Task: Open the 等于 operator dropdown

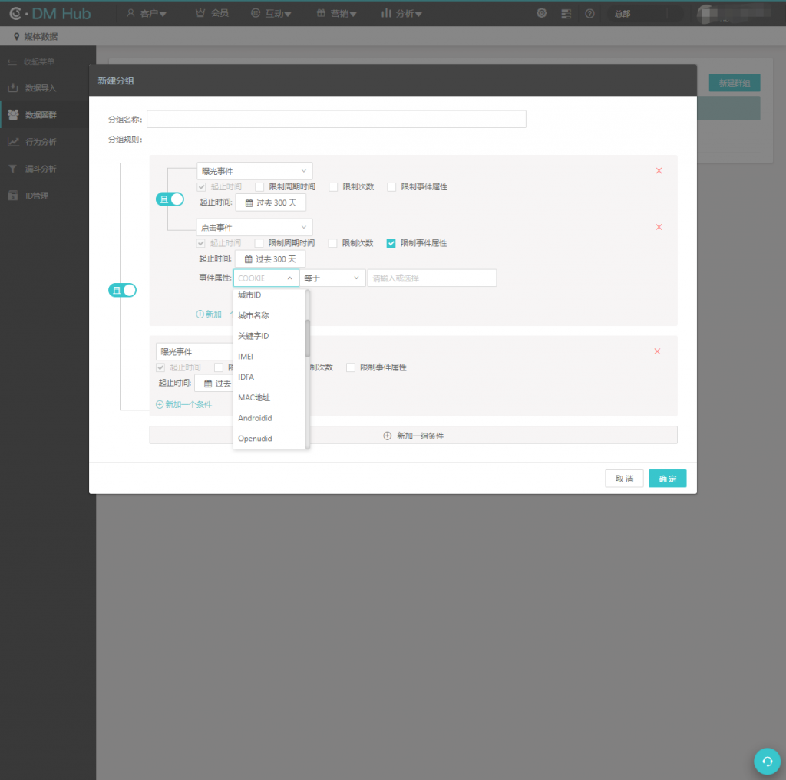Action: click(x=332, y=278)
